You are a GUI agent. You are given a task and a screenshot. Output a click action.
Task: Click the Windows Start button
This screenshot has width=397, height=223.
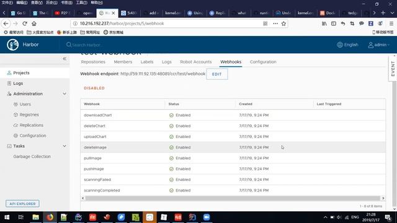[x=7, y=217]
